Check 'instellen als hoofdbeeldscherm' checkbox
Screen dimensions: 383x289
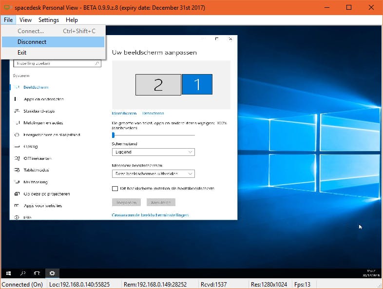coord(115,188)
